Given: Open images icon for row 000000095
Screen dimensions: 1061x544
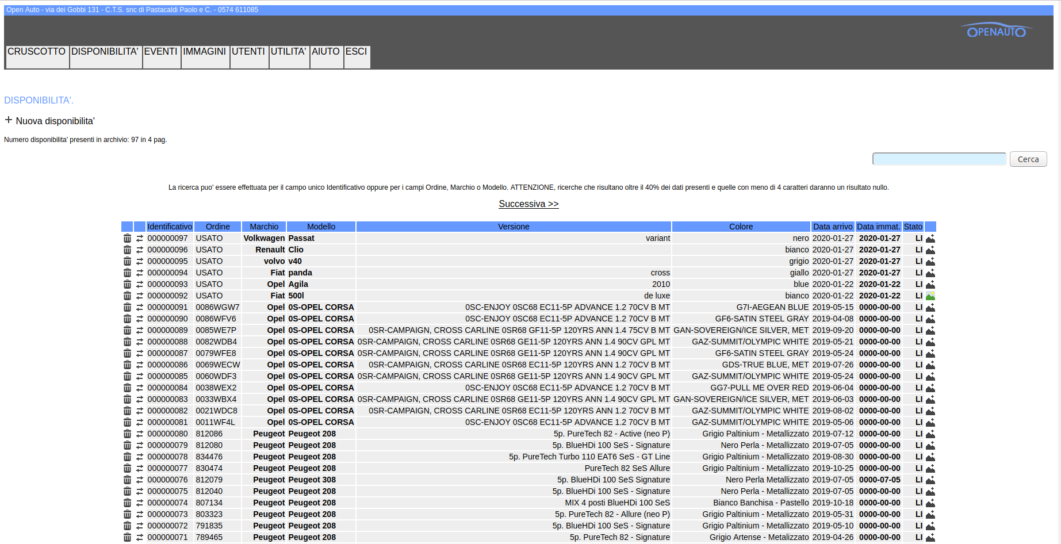Looking at the screenshot, I should click(930, 261).
